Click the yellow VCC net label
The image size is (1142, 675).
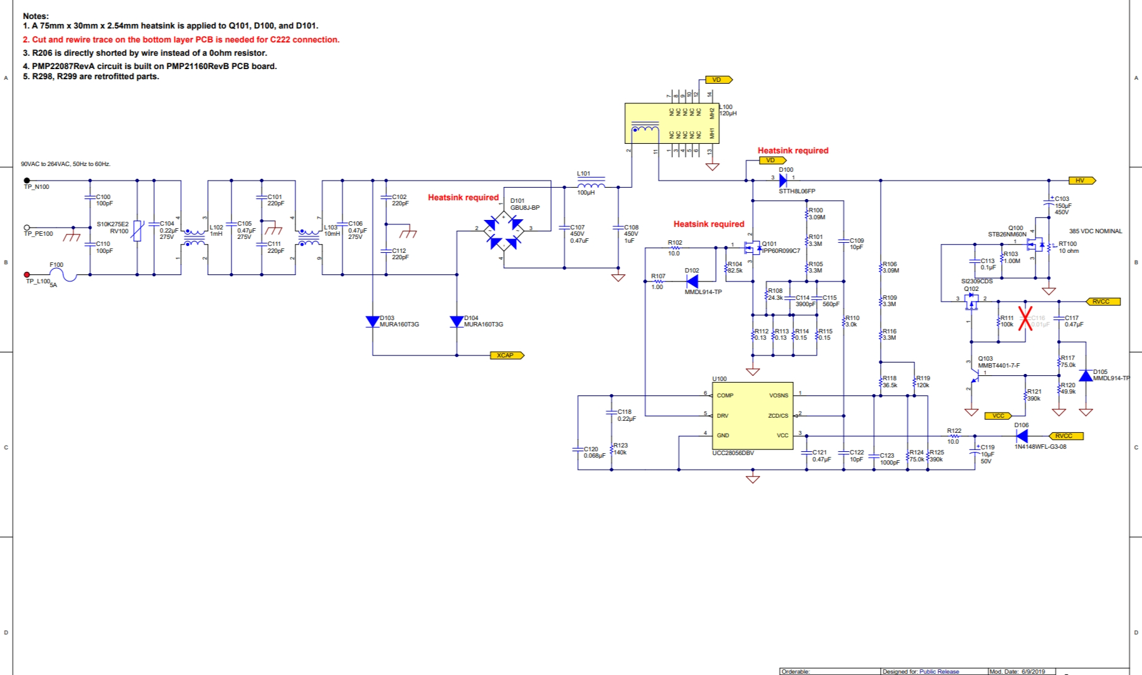pyautogui.click(x=998, y=416)
